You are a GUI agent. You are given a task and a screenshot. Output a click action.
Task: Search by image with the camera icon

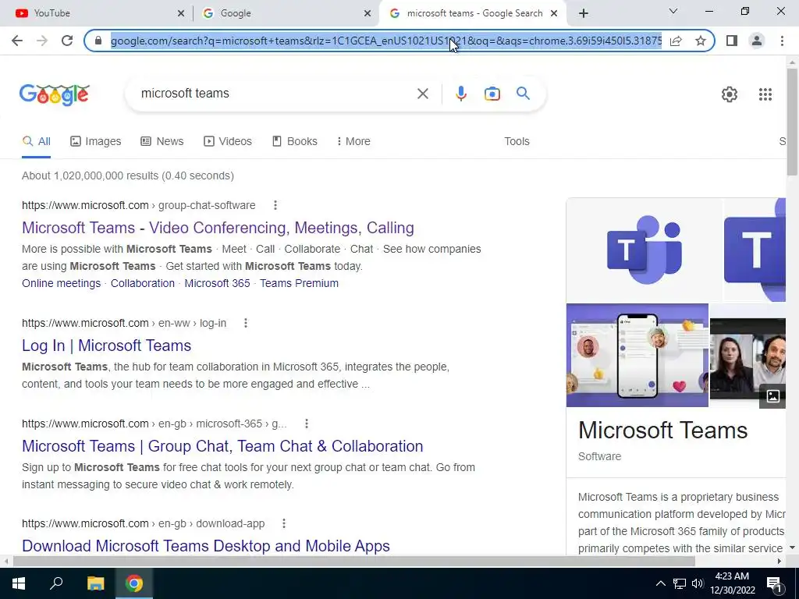(492, 94)
